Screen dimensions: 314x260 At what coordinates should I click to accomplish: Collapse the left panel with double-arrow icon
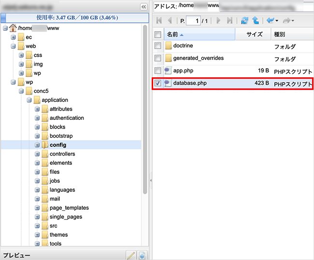pos(143,7)
